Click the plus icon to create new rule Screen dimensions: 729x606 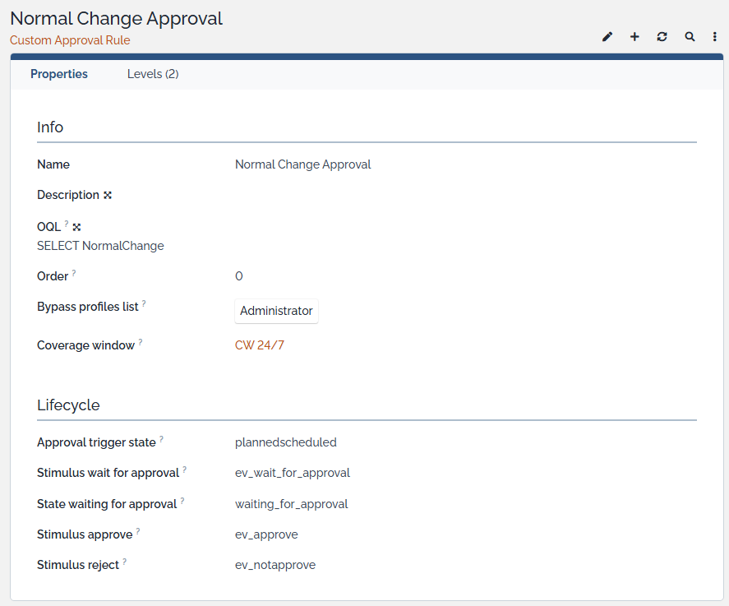[634, 37]
